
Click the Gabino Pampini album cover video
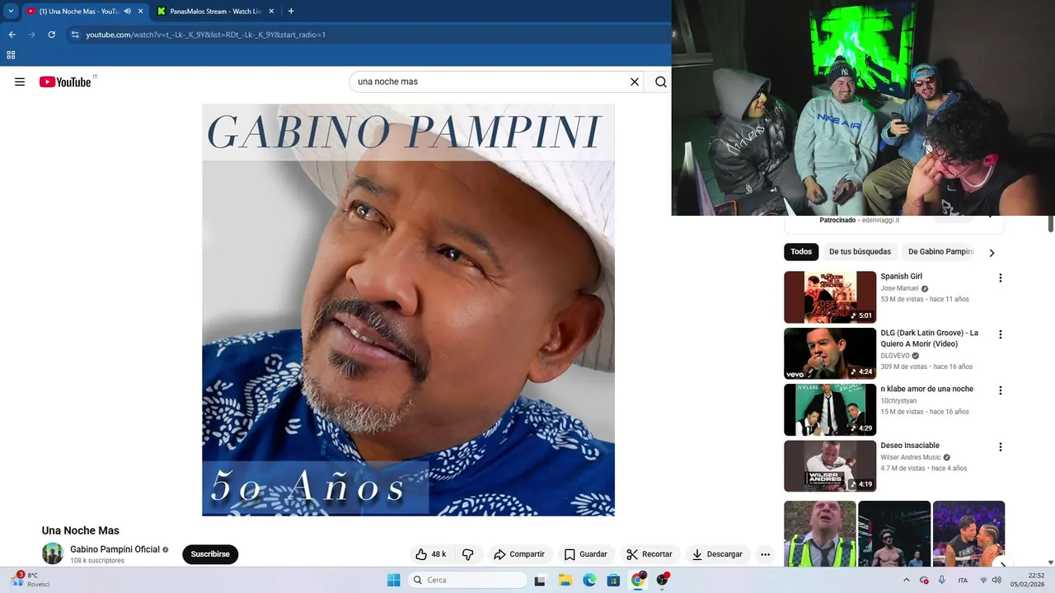[x=408, y=310]
